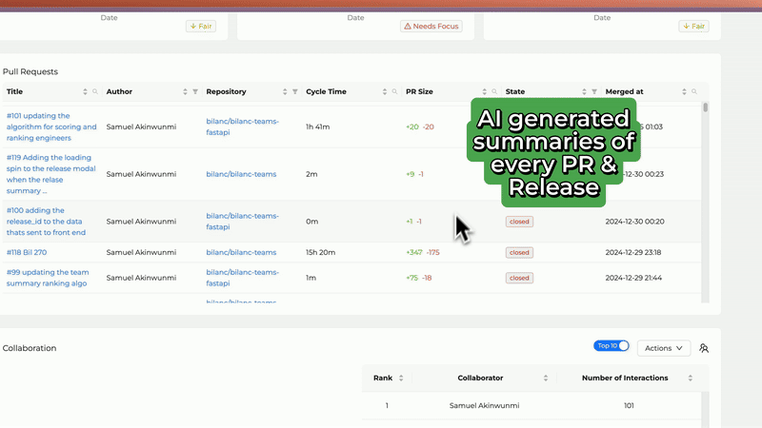Open bilanc/bilanc-teams-fastapi repo in #101 row
Viewport: 762px width, 428px height.
(x=243, y=126)
